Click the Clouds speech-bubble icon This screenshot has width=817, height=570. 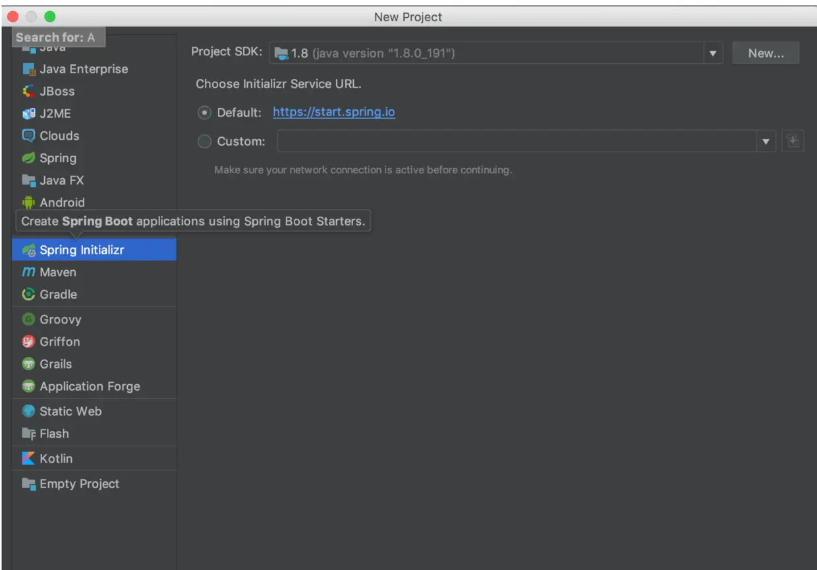pos(28,136)
